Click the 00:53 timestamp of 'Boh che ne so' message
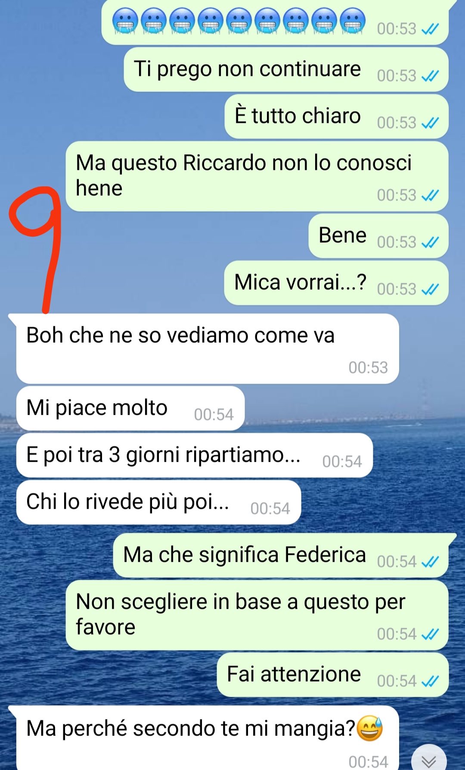 [368, 368]
